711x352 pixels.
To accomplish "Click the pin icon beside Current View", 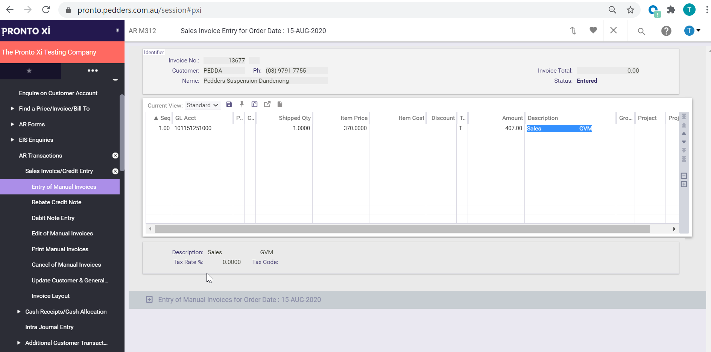I will pyautogui.click(x=242, y=104).
